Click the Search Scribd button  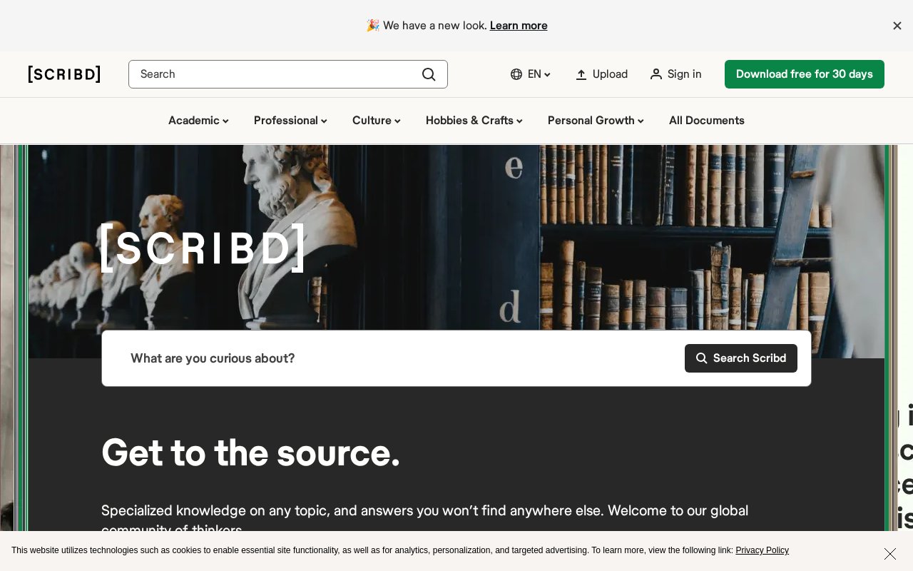point(741,358)
